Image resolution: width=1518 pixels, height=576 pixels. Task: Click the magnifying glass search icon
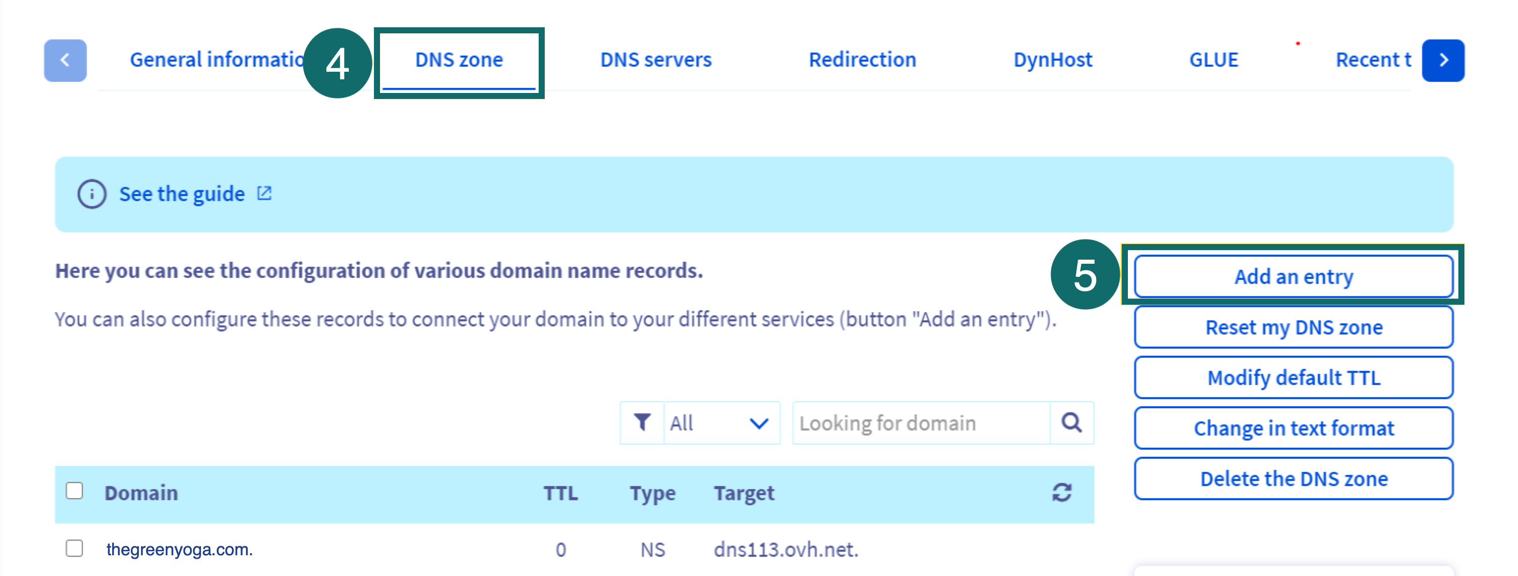point(1071,423)
